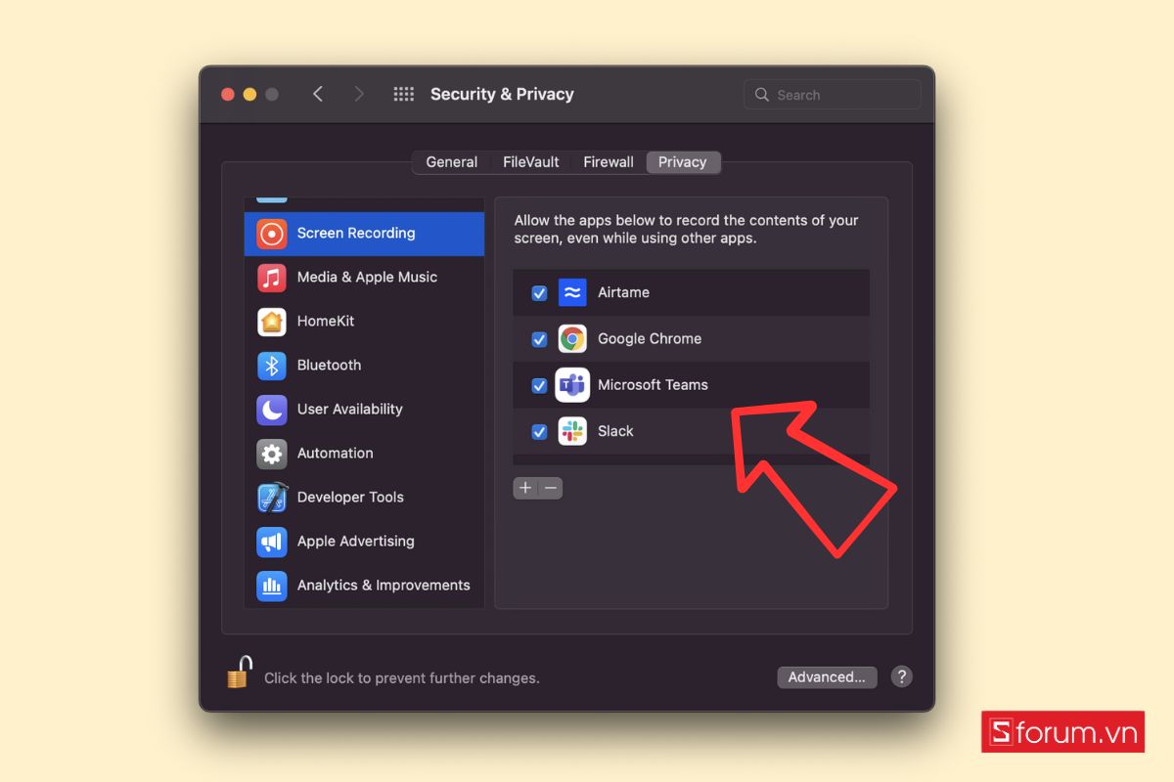Image resolution: width=1174 pixels, height=782 pixels.
Task: Select the Apple Advertising label
Action: pos(356,541)
